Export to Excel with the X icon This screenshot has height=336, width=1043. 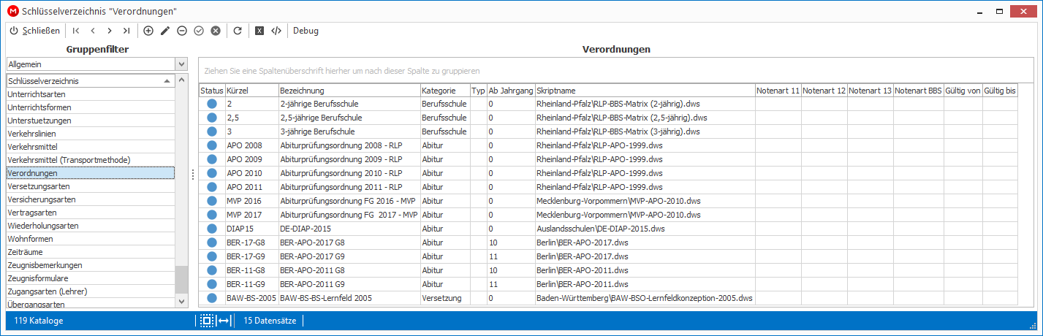pos(259,31)
